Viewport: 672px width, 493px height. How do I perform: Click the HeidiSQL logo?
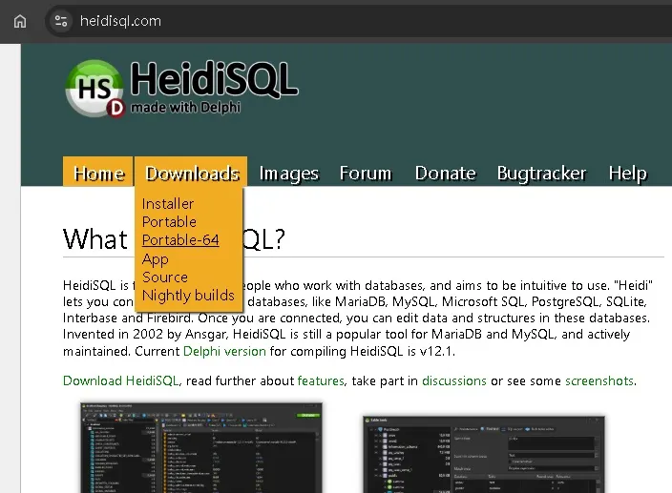(x=181, y=89)
